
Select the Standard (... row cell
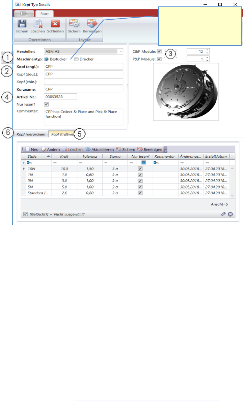coord(39,193)
